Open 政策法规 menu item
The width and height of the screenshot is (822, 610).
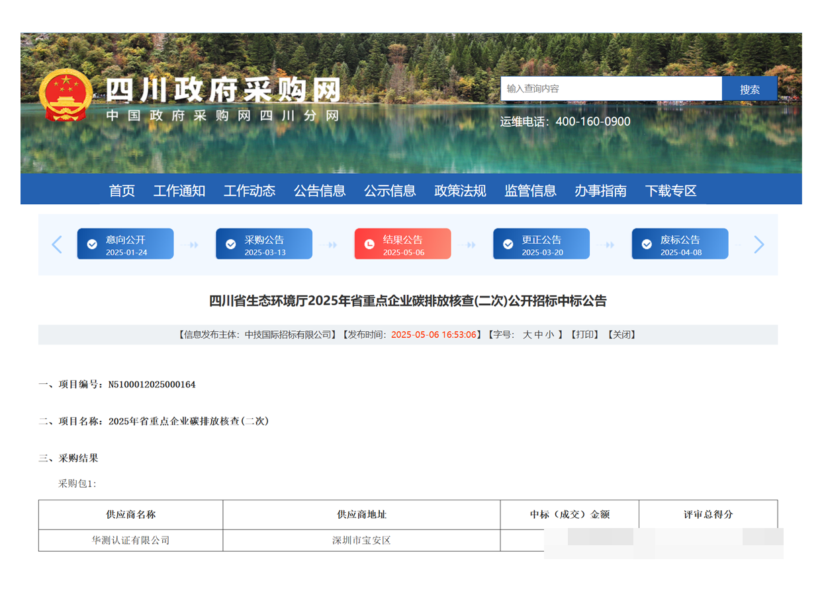[x=460, y=191]
